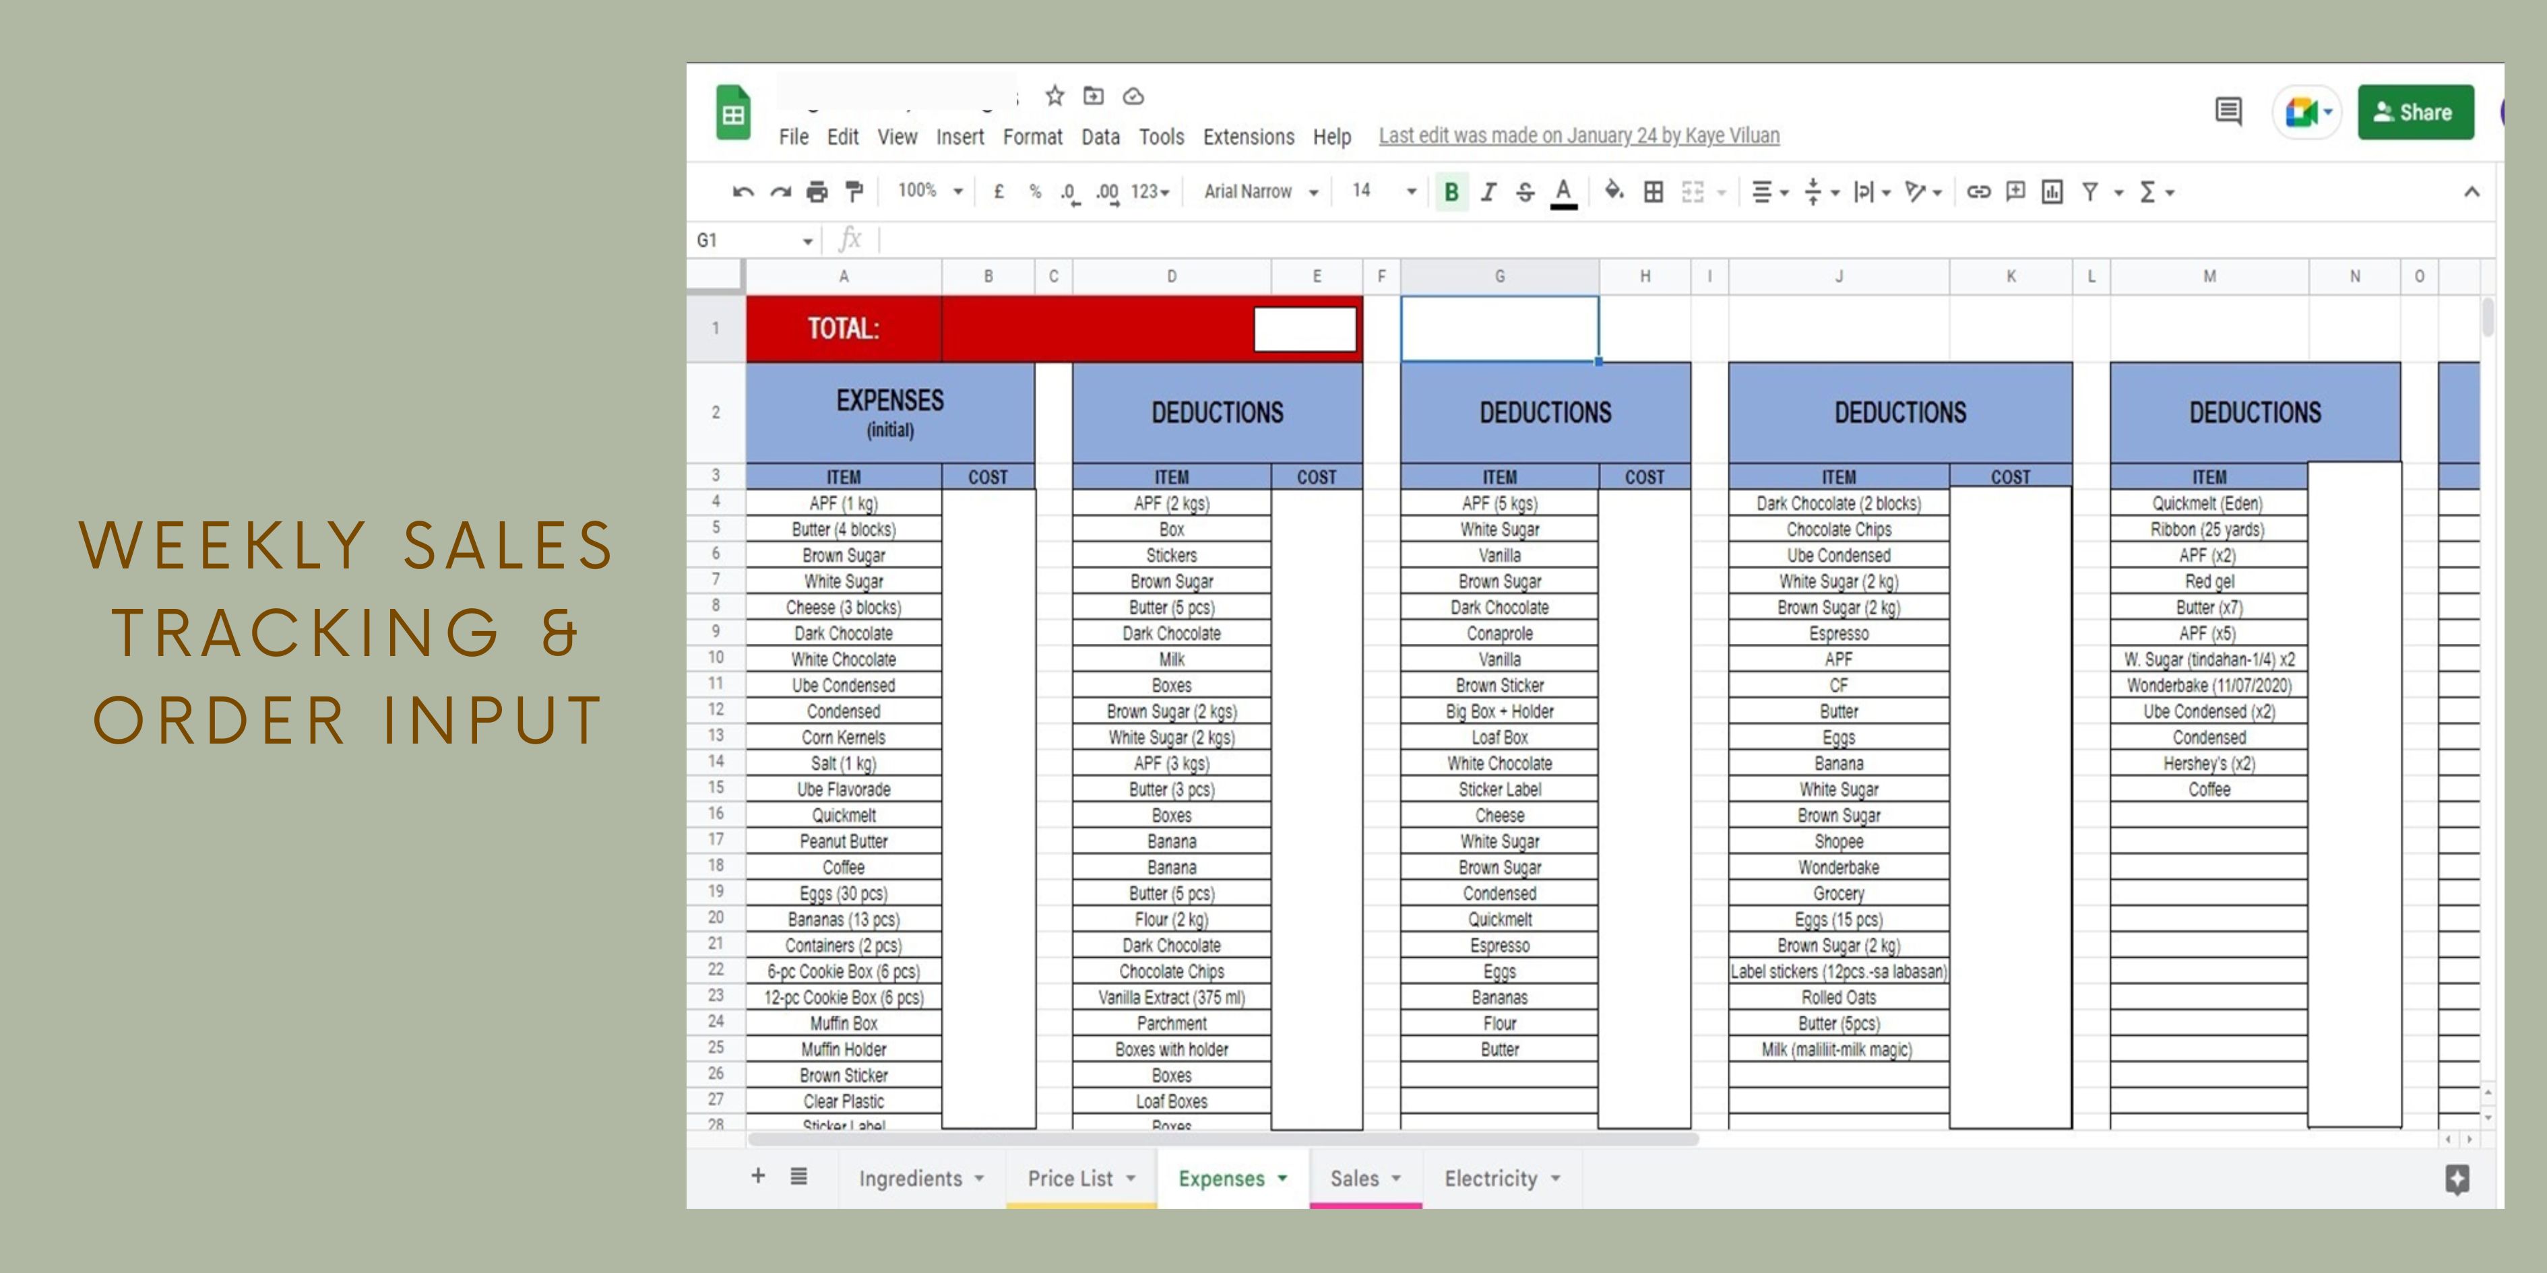2547x1273 pixels.
Task: Open the Format menu
Action: 1032,137
